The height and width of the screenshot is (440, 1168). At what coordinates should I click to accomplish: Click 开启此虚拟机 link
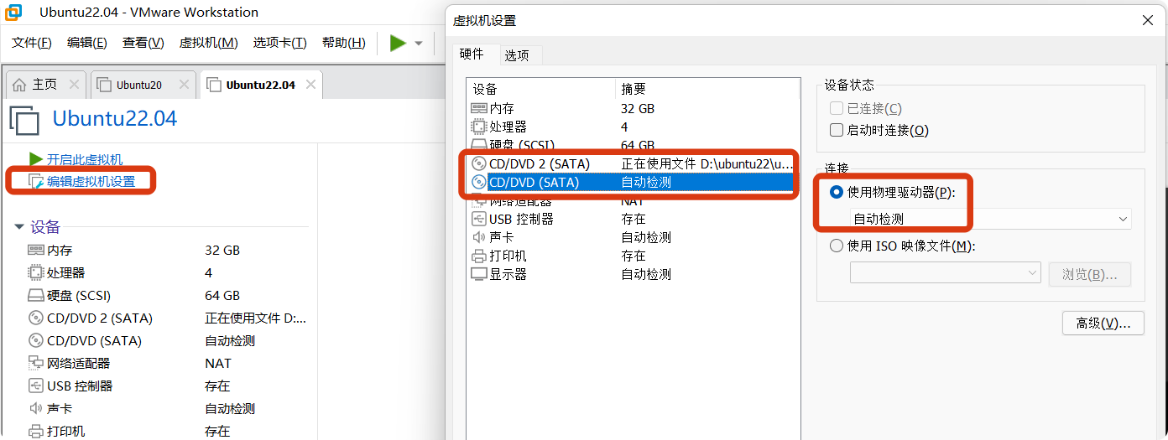click(85, 159)
